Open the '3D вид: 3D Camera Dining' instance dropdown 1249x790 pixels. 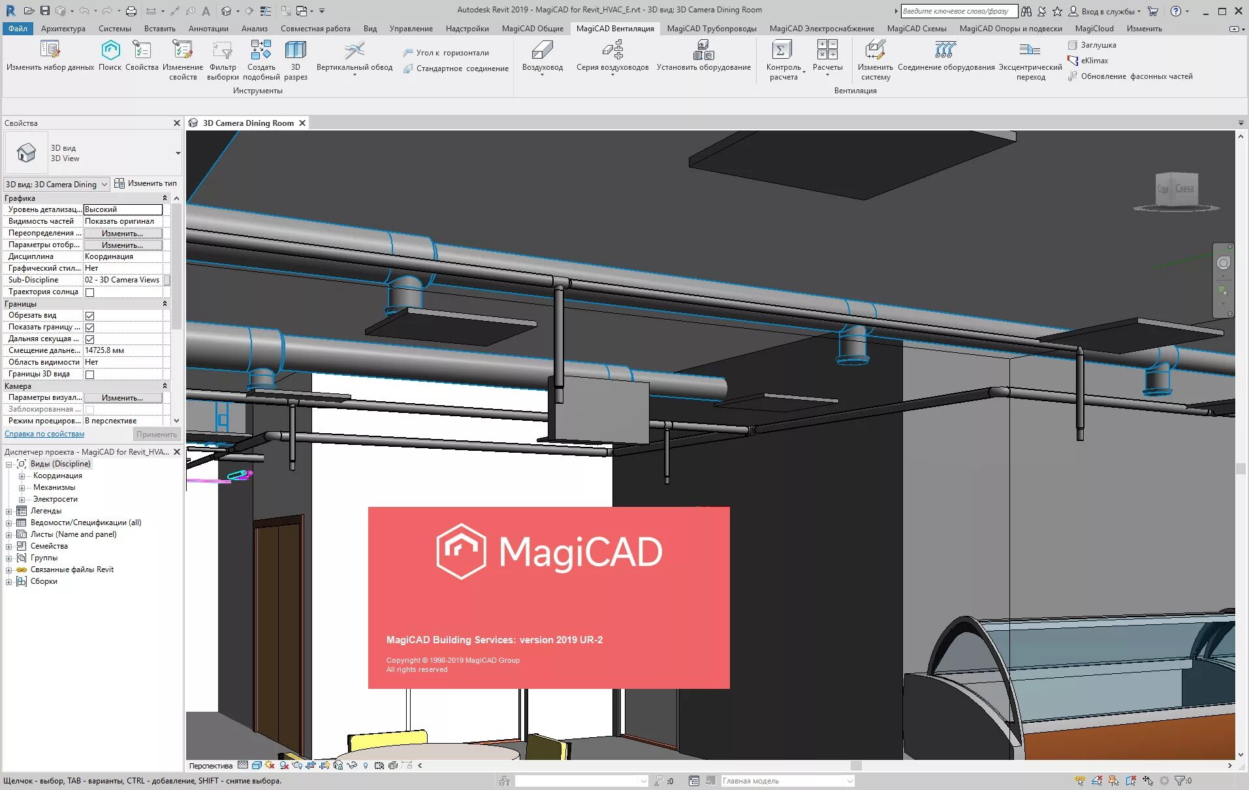point(57,185)
